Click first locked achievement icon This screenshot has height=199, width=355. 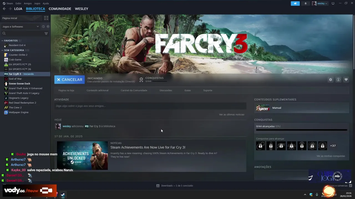point(260,146)
